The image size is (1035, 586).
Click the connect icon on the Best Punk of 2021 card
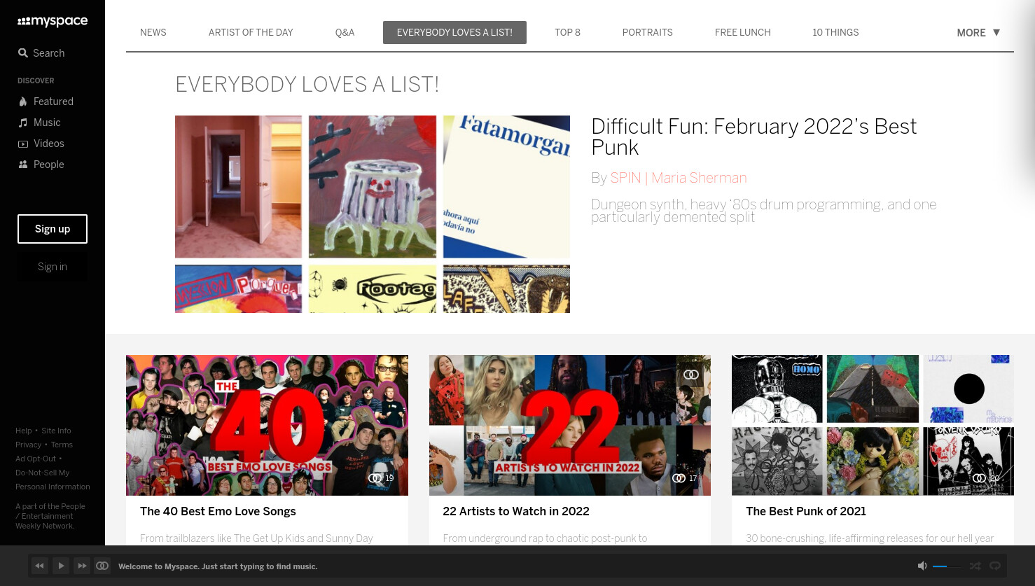980,478
